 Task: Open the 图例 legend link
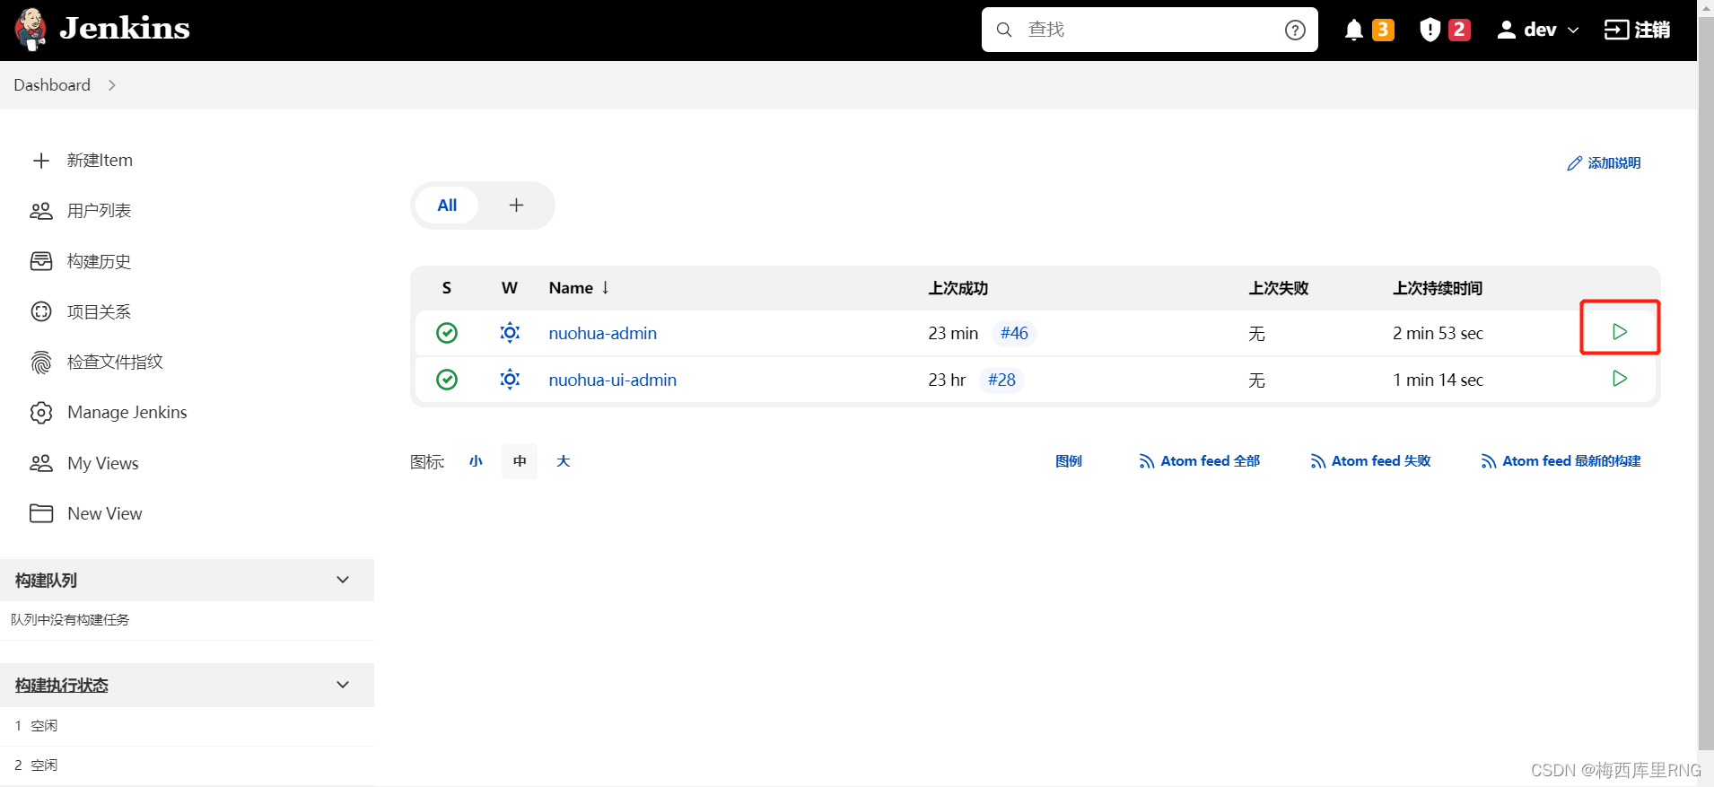pyautogui.click(x=1068, y=461)
